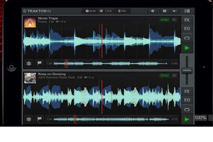Activate loop on the Hover Traps deck

(187, 38)
